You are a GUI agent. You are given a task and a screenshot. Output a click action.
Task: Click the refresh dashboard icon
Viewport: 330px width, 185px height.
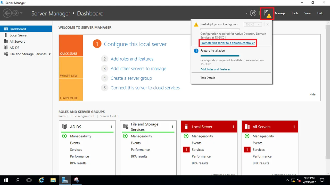click(x=253, y=13)
